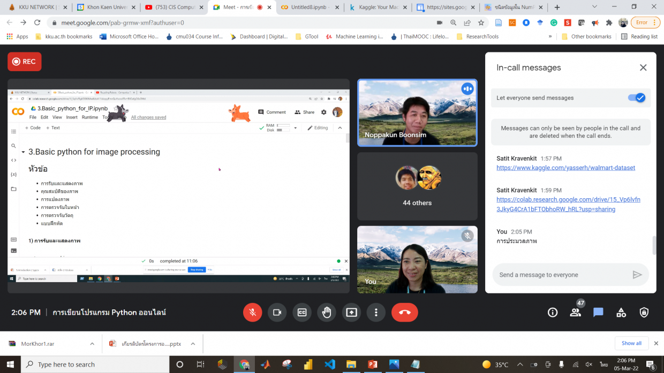Viewport: 664px width, 373px height.
Task: Click the present now screen icon
Action: tap(351, 313)
